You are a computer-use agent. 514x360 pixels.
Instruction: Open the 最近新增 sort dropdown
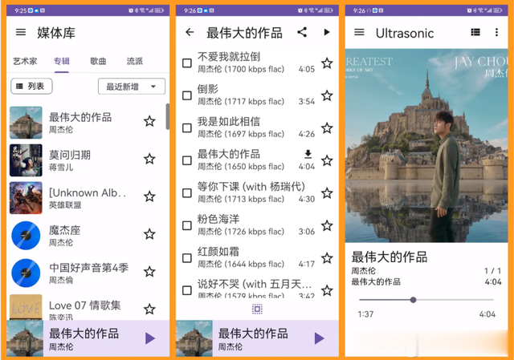coord(132,87)
